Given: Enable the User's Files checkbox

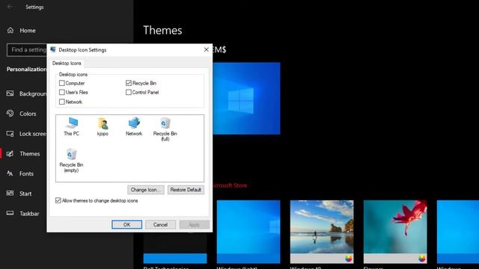Looking at the screenshot, I should (x=62, y=92).
